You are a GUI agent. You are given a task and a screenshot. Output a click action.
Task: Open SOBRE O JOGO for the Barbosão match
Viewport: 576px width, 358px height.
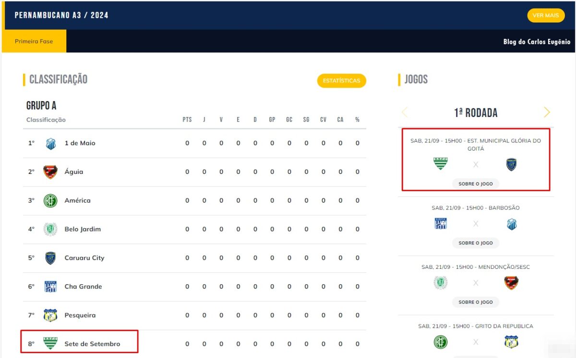[476, 243]
